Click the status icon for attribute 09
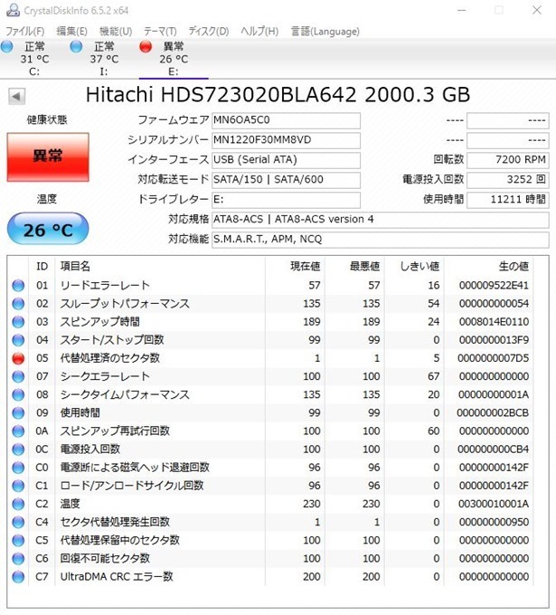 [18, 413]
